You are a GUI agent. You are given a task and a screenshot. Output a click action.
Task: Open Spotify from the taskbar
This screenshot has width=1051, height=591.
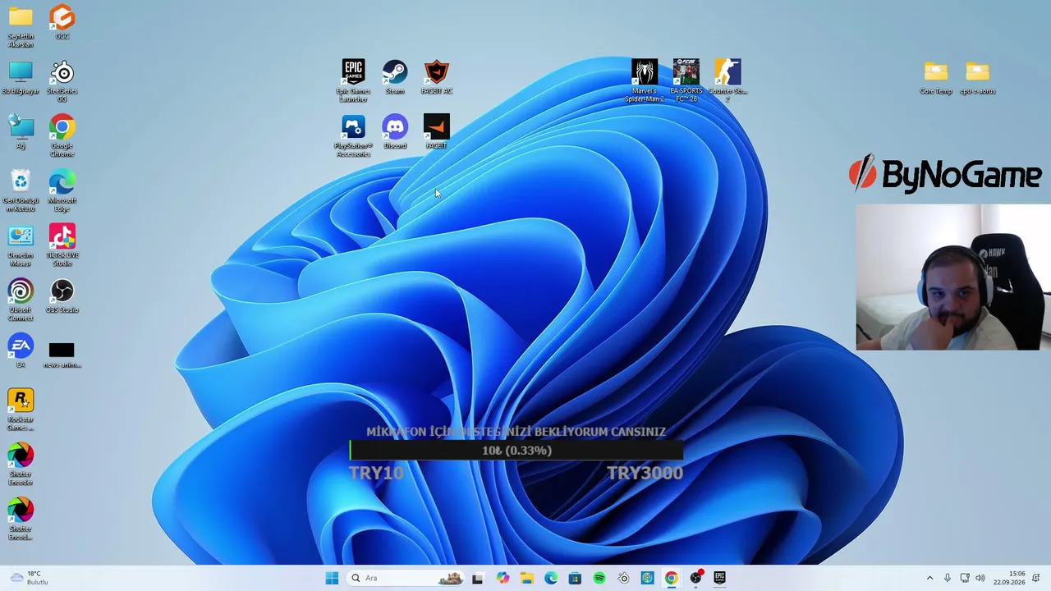pos(599,578)
